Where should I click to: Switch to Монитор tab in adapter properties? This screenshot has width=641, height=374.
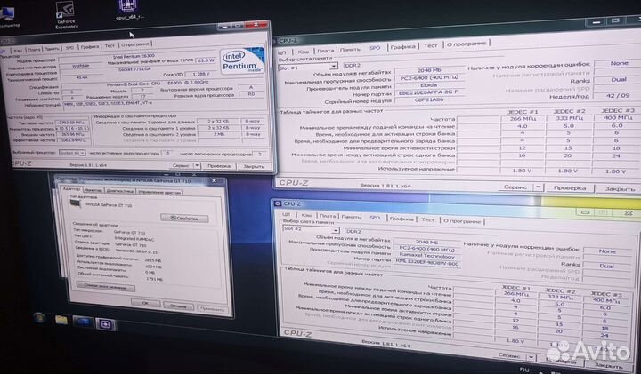click(93, 190)
